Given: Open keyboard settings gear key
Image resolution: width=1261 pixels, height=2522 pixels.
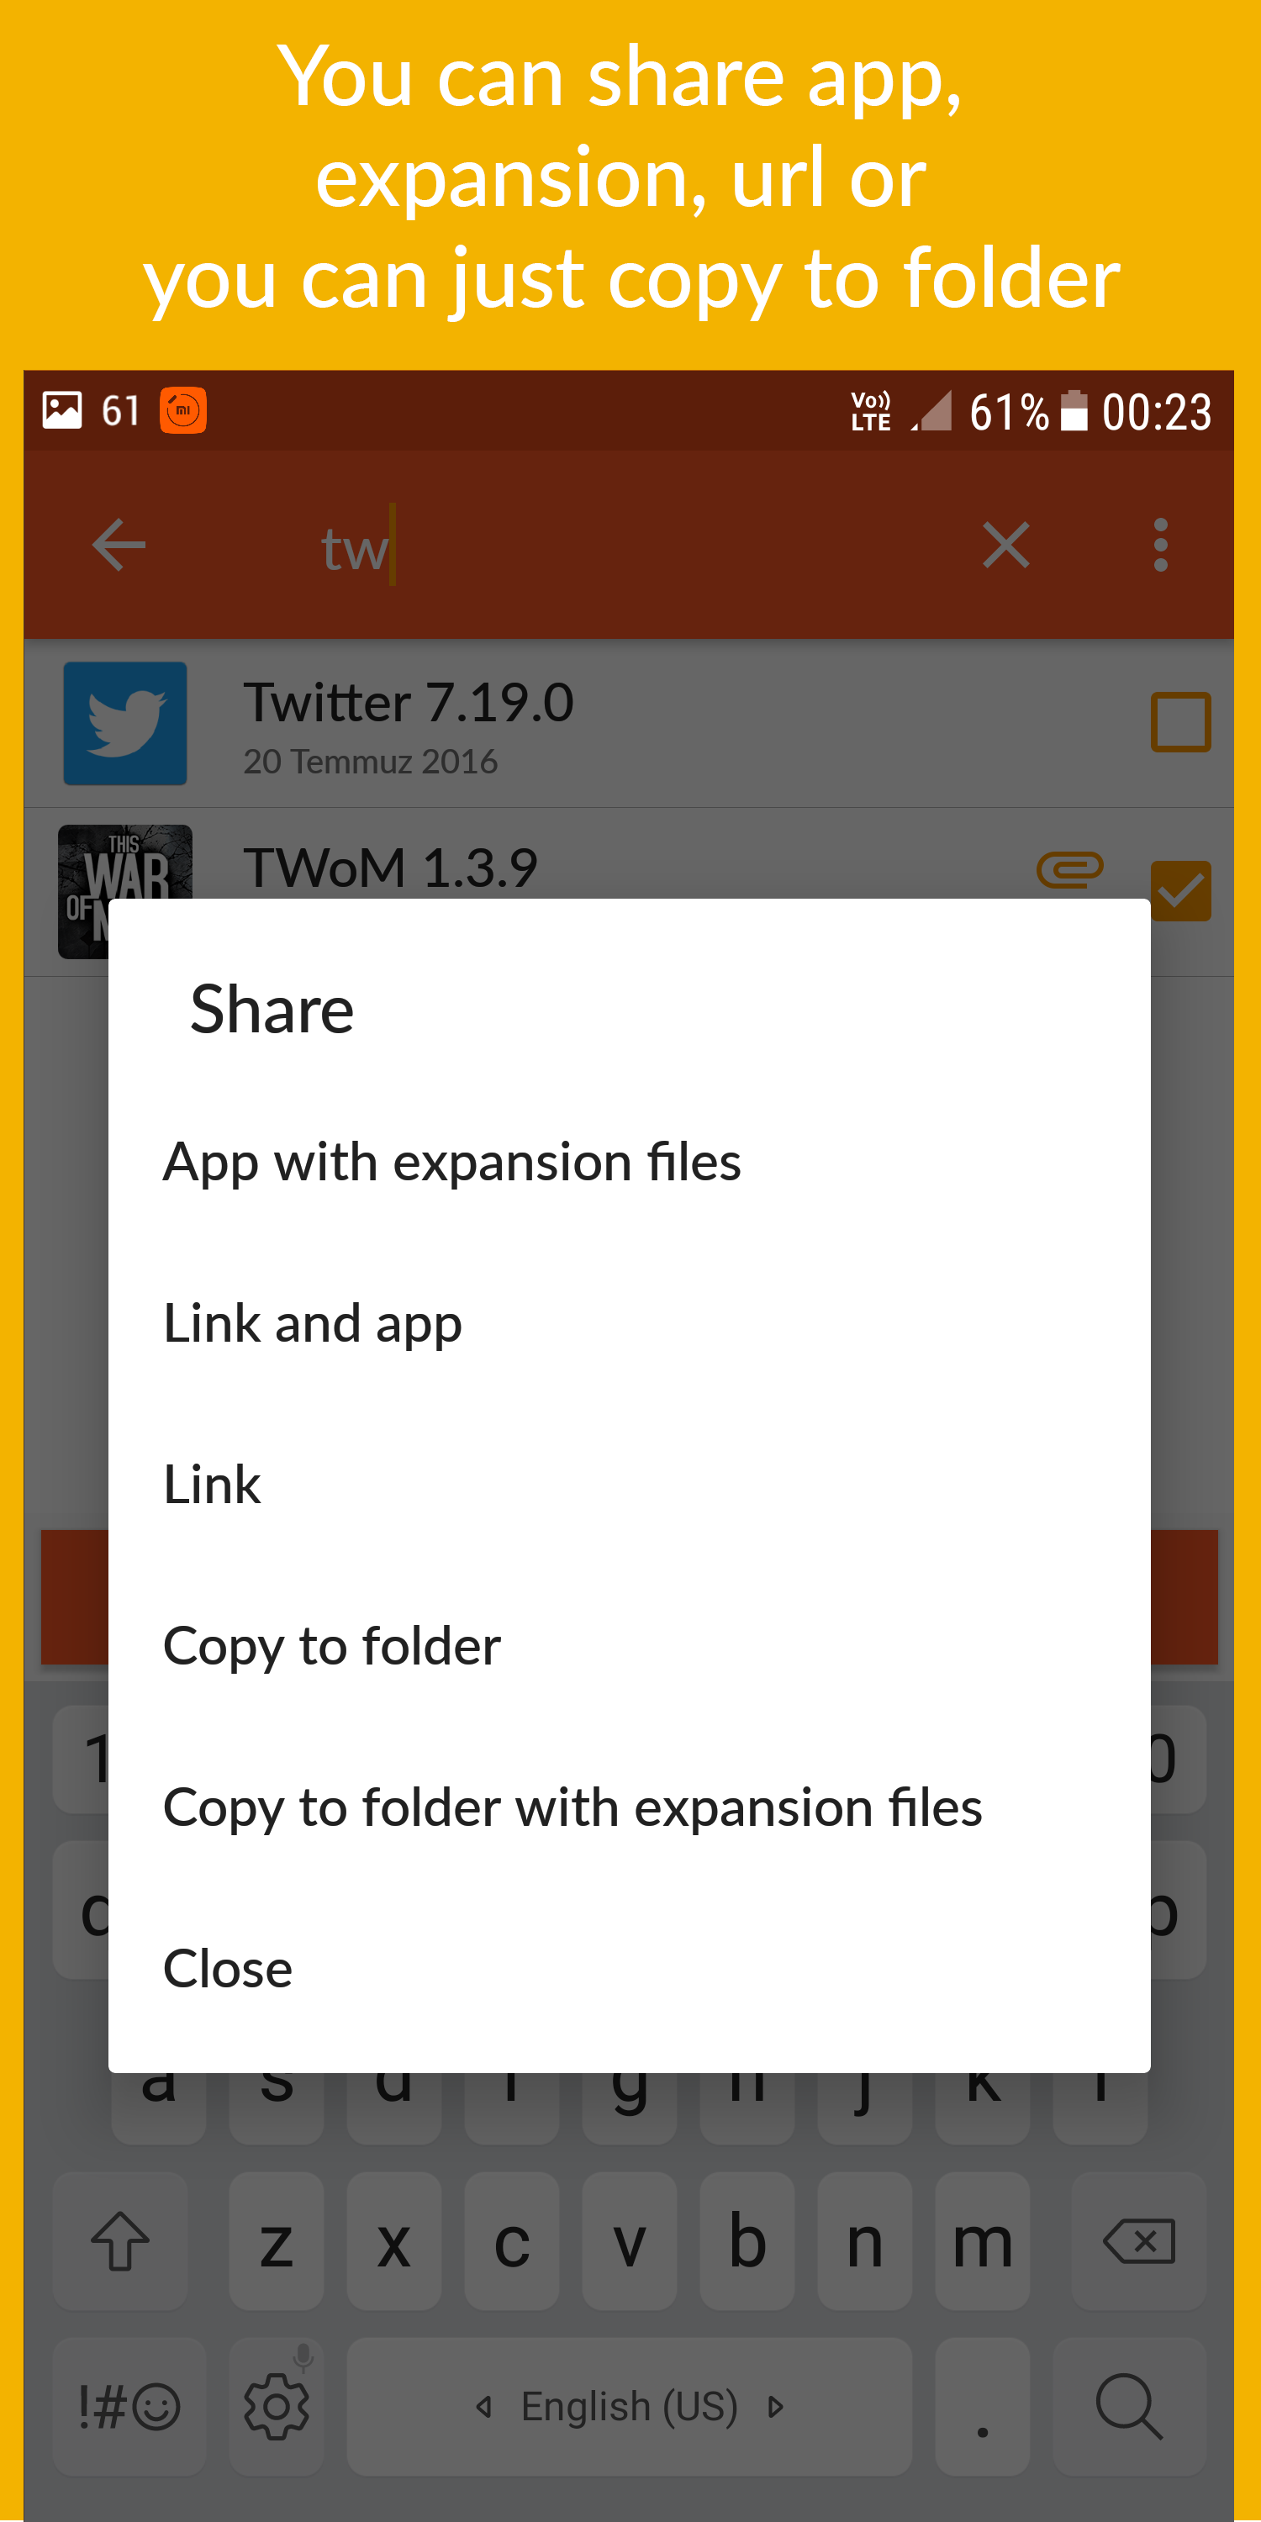Looking at the screenshot, I should pos(276,2407).
